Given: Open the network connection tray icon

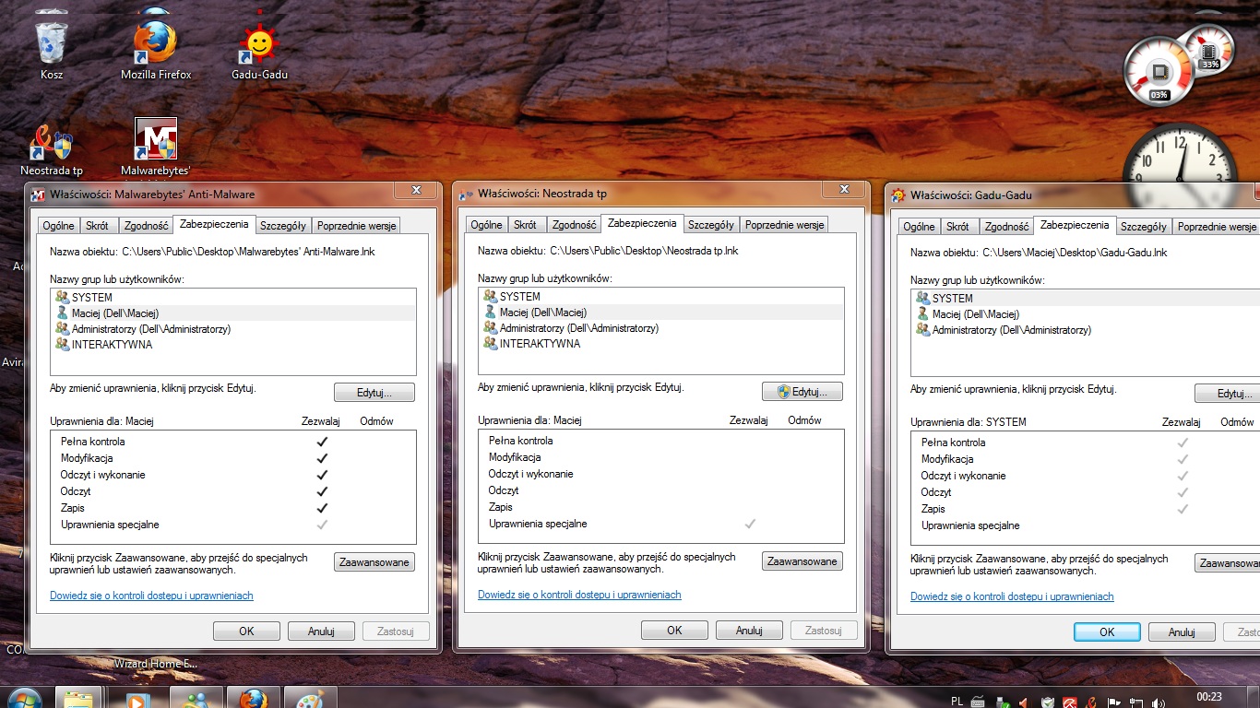Looking at the screenshot, I should [x=1135, y=702].
